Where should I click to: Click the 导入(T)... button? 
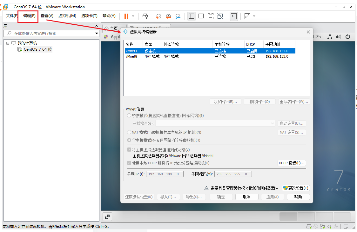[168, 197]
